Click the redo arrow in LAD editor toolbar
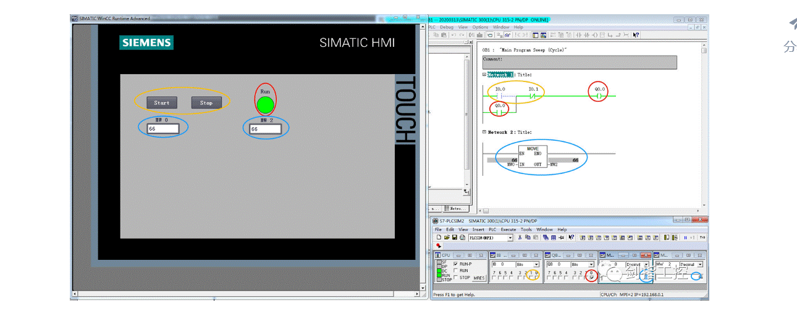Viewport: 797px width, 316px height. coord(462,35)
